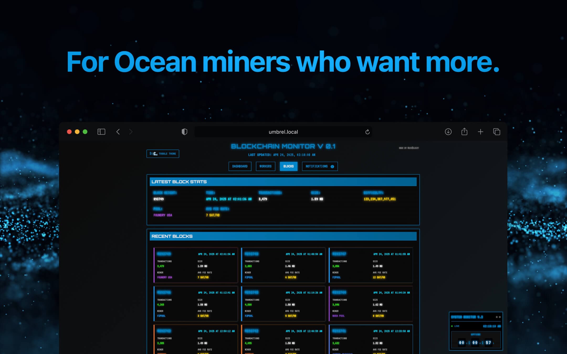Open the browser downloads icon
567x354 pixels.
(x=448, y=132)
